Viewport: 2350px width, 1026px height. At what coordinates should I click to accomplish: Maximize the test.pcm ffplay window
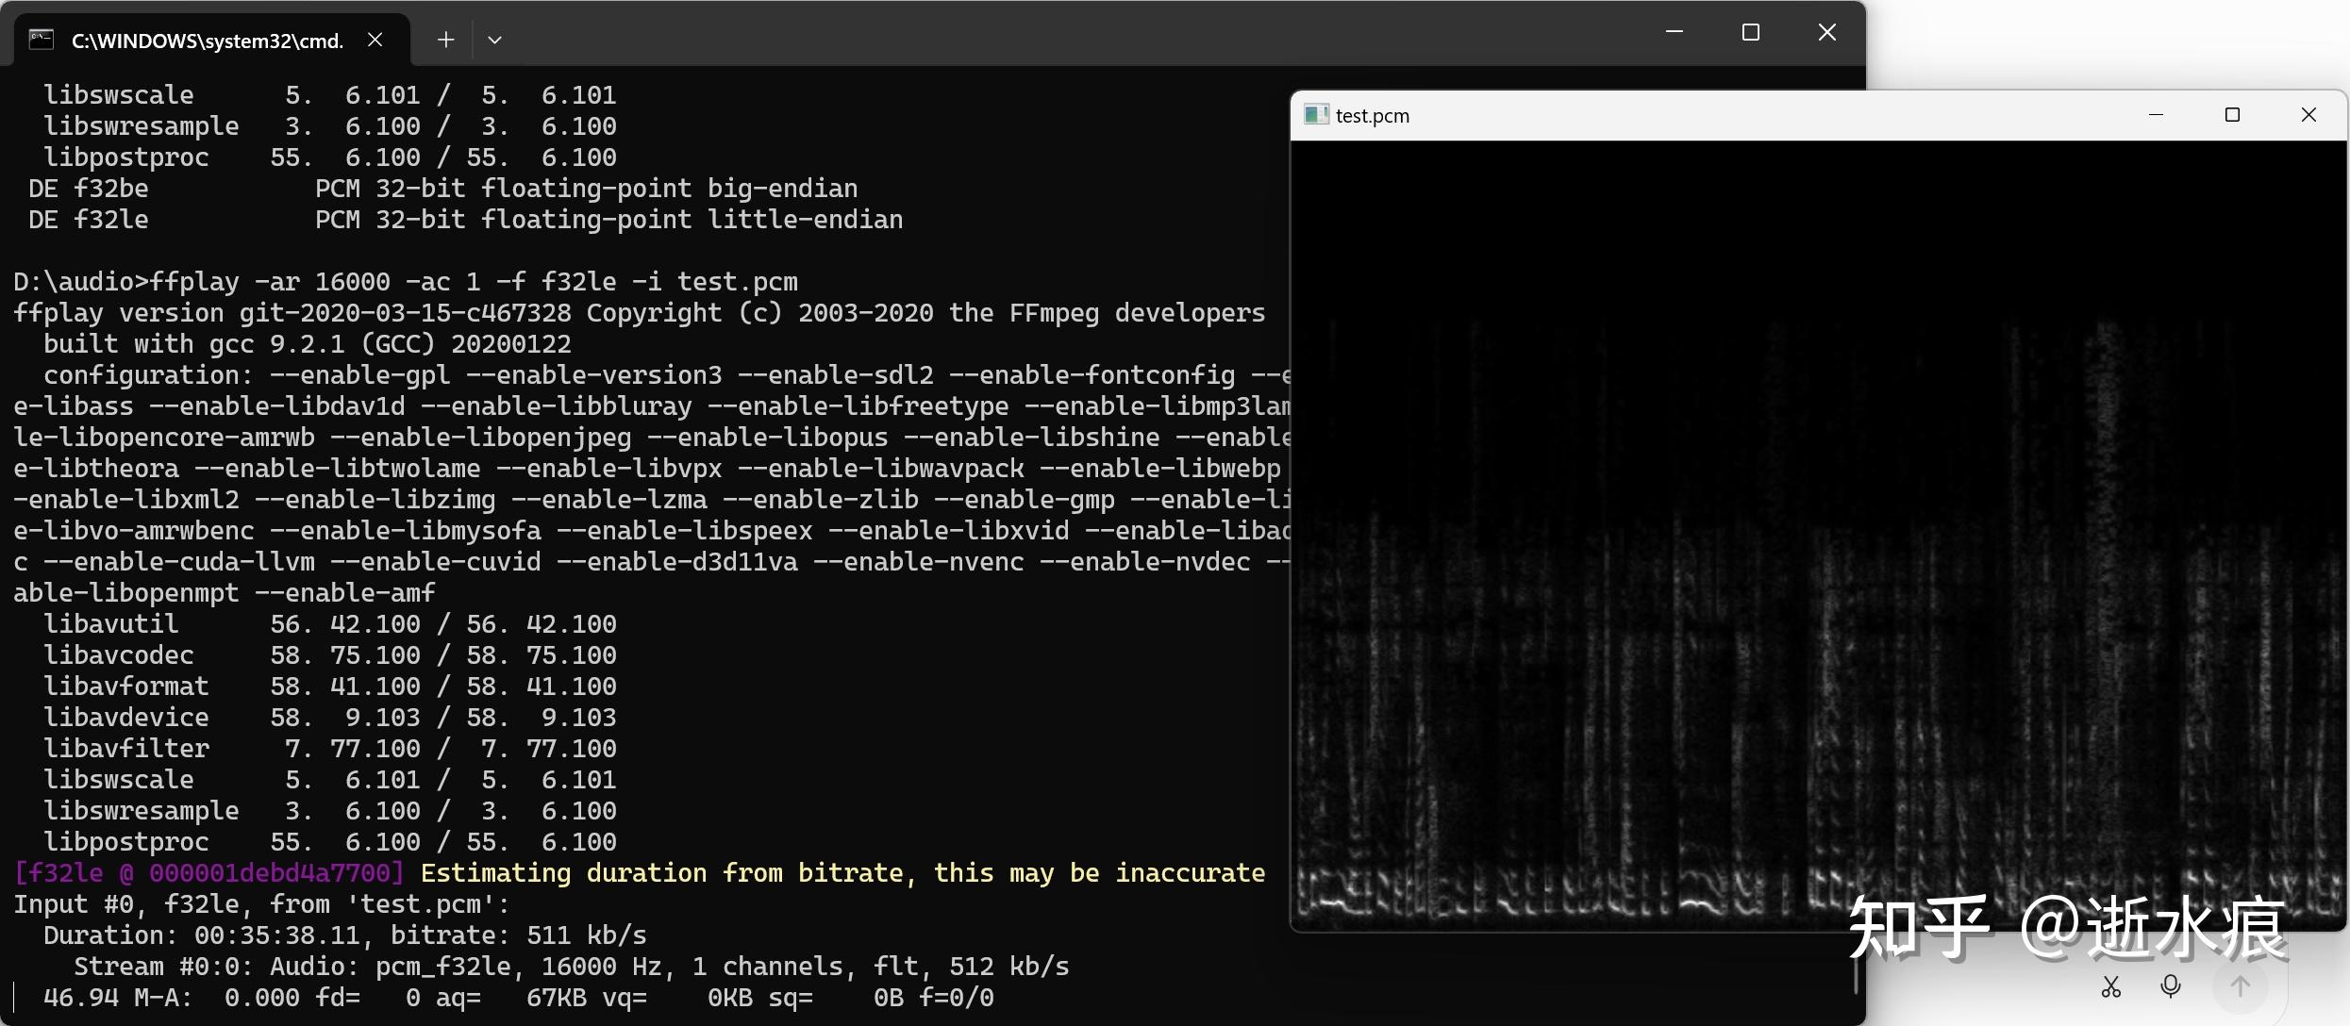tap(2231, 115)
